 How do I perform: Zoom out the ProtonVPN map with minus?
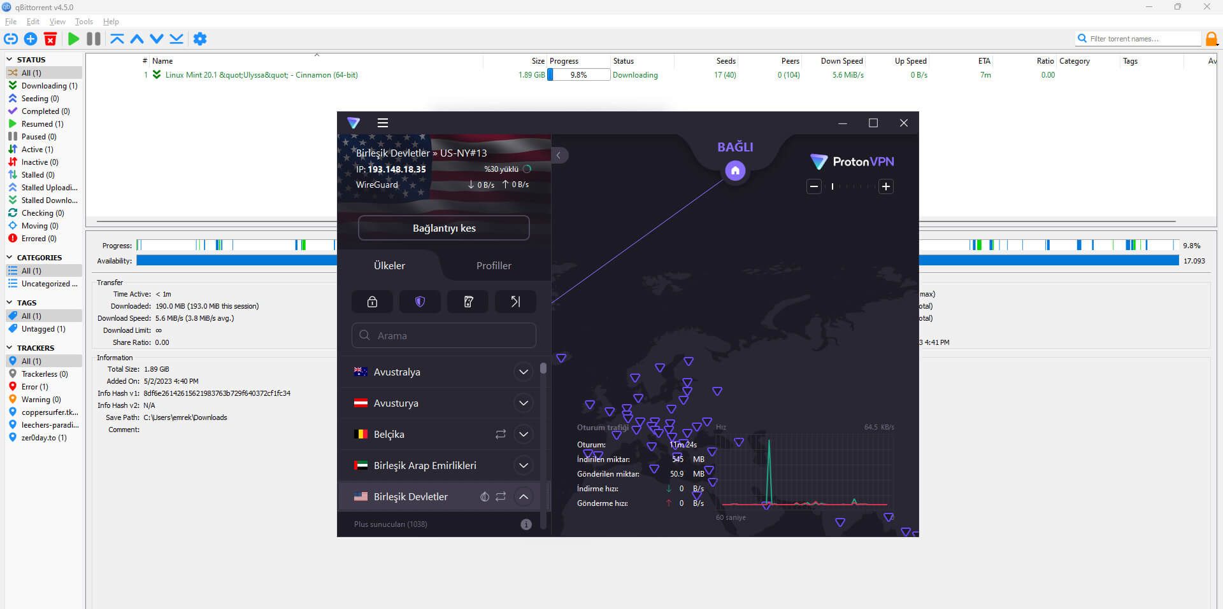[x=813, y=186]
